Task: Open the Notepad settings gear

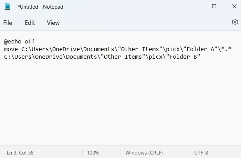Action: (x=235, y=22)
